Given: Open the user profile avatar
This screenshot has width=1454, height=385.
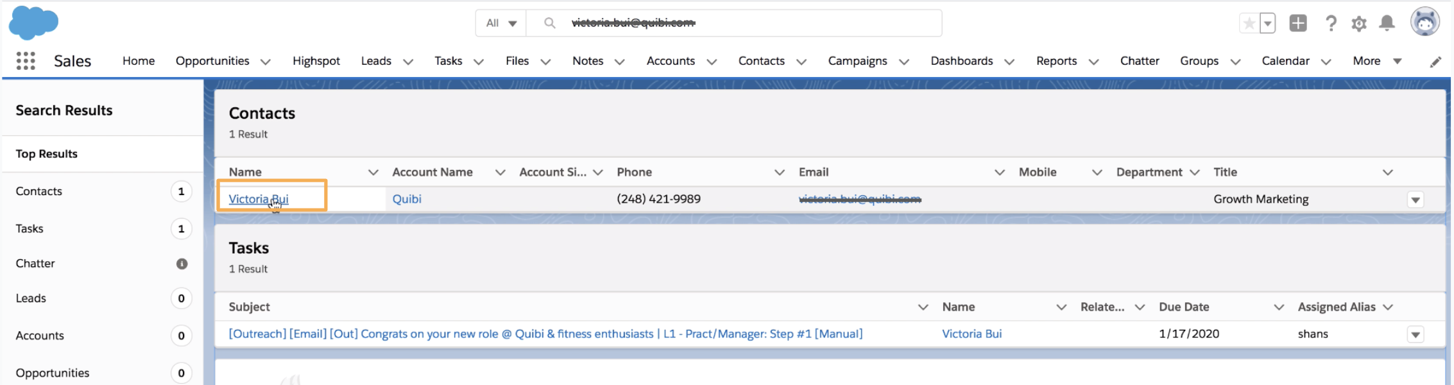Looking at the screenshot, I should pos(1425,22).
